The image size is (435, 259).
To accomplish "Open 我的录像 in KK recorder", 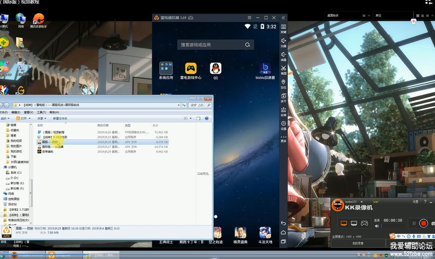I will [x=358, y=243].
